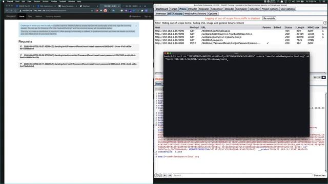
Task: Open the Dashboard tab in Burp Suite
Action: coord(162,9)
